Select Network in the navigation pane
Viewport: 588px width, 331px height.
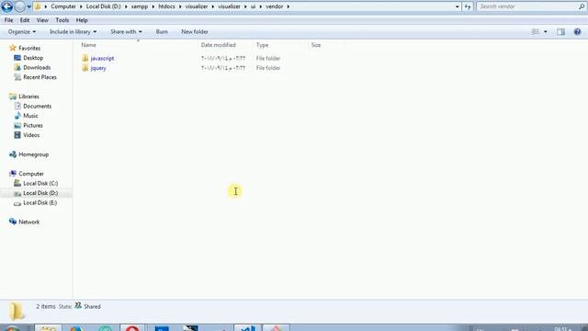pyautogui.click(x=28, y=223)
